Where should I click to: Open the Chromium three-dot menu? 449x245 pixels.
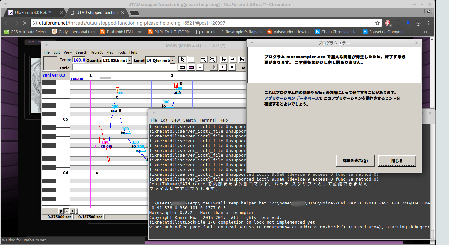(x=429, y=23)
